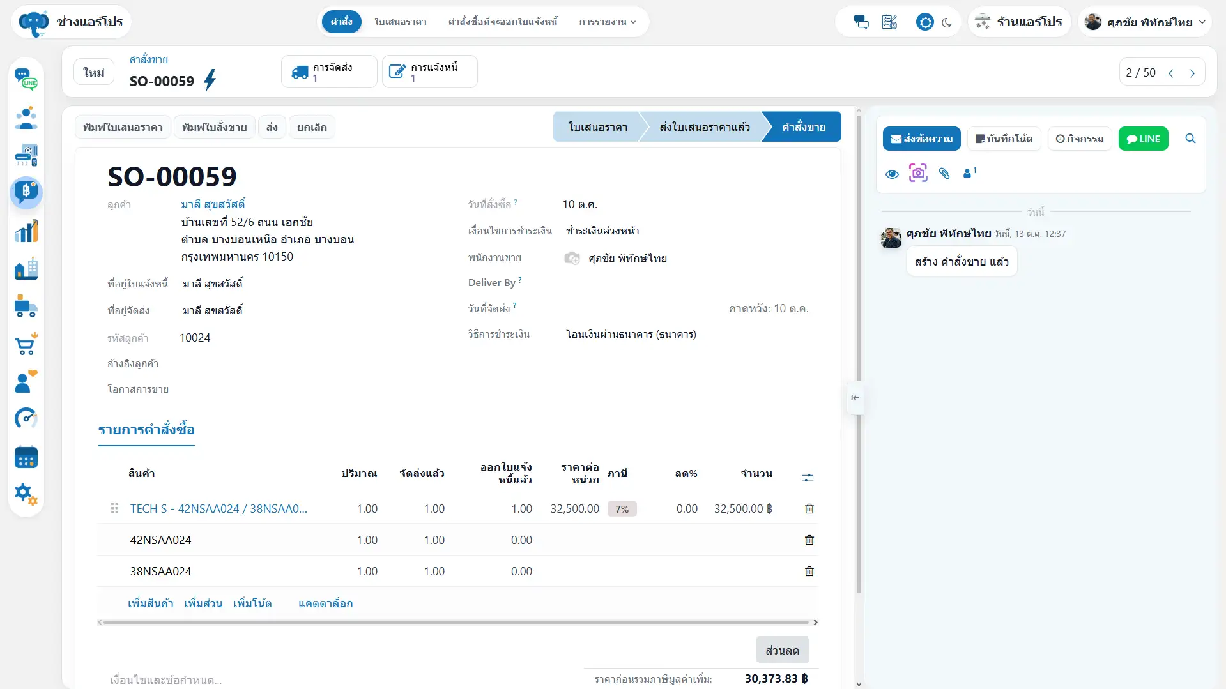Open the settings gears sidebar icon
The width and height of the screenshot is (1226, 689).
26,494
